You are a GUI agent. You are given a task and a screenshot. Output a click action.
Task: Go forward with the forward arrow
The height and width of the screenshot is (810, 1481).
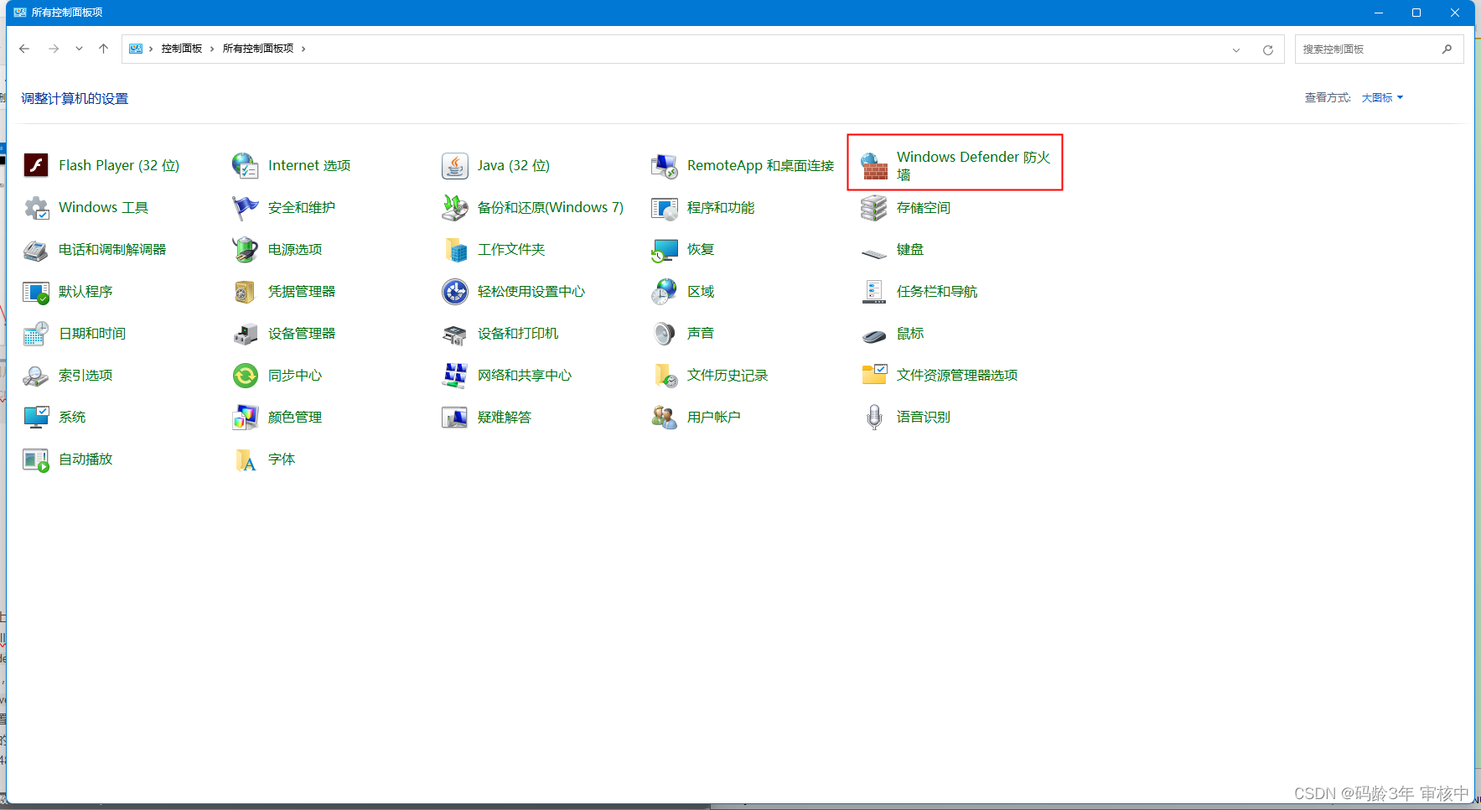54,49
